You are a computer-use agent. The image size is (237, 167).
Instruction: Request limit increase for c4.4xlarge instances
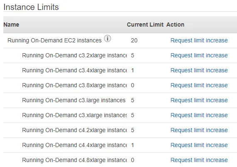[x=199, y=145]
